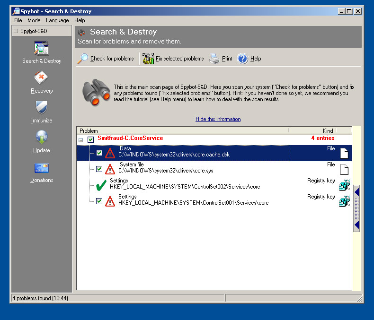Click green checkmark of ControlSet002 entry
The width and height of the screenshot is (374, 320).
click(101, 185)
